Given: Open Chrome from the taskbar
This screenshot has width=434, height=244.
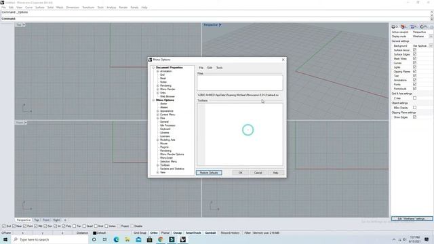Looking at the screenshot, I should tap(161, 239).
